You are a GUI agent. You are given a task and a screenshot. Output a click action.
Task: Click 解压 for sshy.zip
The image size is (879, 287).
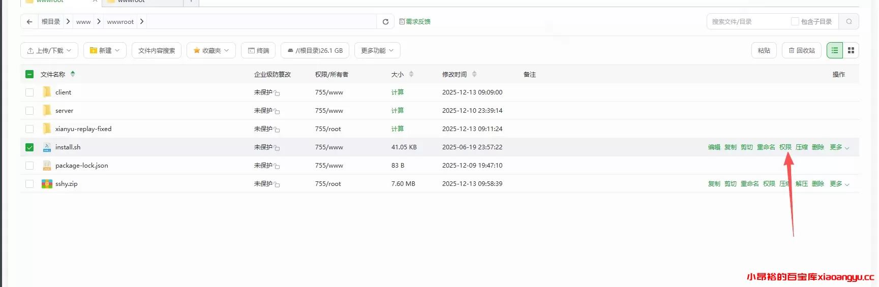pos(802,184)
